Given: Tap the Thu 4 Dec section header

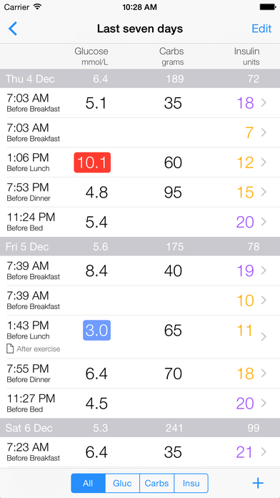Looking at the screenshot, I should coord(140,79).
